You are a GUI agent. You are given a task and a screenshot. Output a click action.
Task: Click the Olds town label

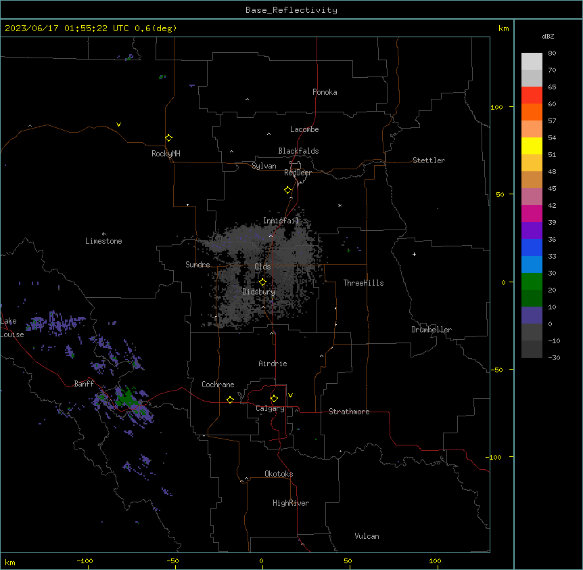[x=262, y=267]
